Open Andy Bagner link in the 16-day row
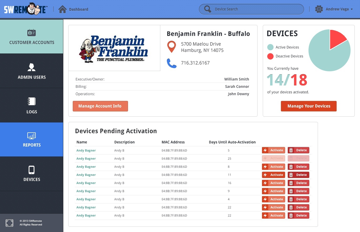Image resolution: width=360 pixels, height=232 pixels. coord(86,183)
